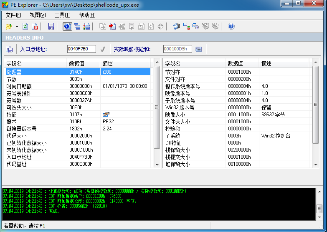Save file with the blue floppy disk icon
The width and height of the screenshot is (327, 232).
click(51, 26)
